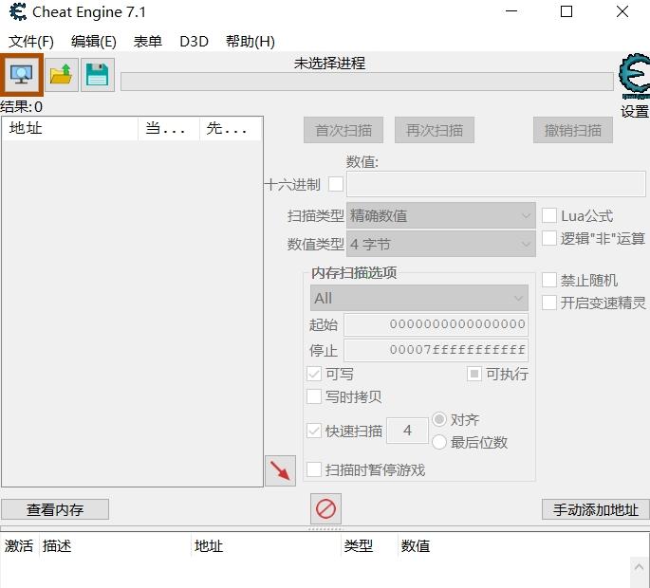This screenshot has width=650, height=588.
Task: Select the 最后位数 radio button
Action: click(x=439, y=442)
